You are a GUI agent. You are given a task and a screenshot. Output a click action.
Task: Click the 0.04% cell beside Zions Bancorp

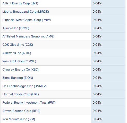pos(108,78)
